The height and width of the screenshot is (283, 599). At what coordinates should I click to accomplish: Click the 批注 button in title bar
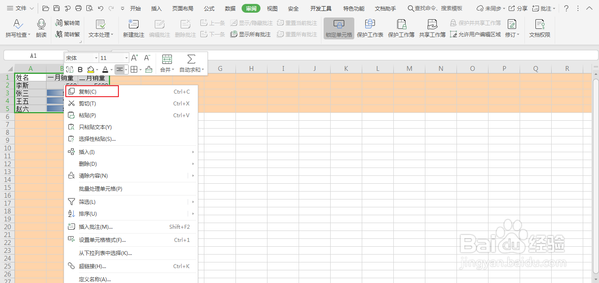pyautogui.click(x=543, y=8)
